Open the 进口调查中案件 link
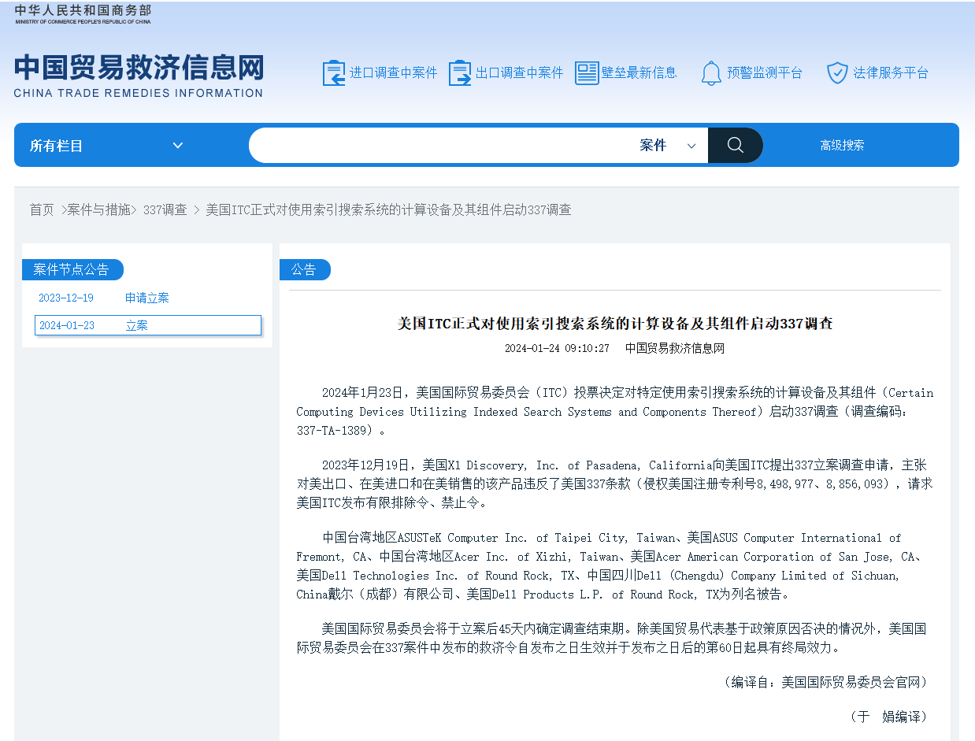The image size is (975, 741). click(x=393, y=73)
